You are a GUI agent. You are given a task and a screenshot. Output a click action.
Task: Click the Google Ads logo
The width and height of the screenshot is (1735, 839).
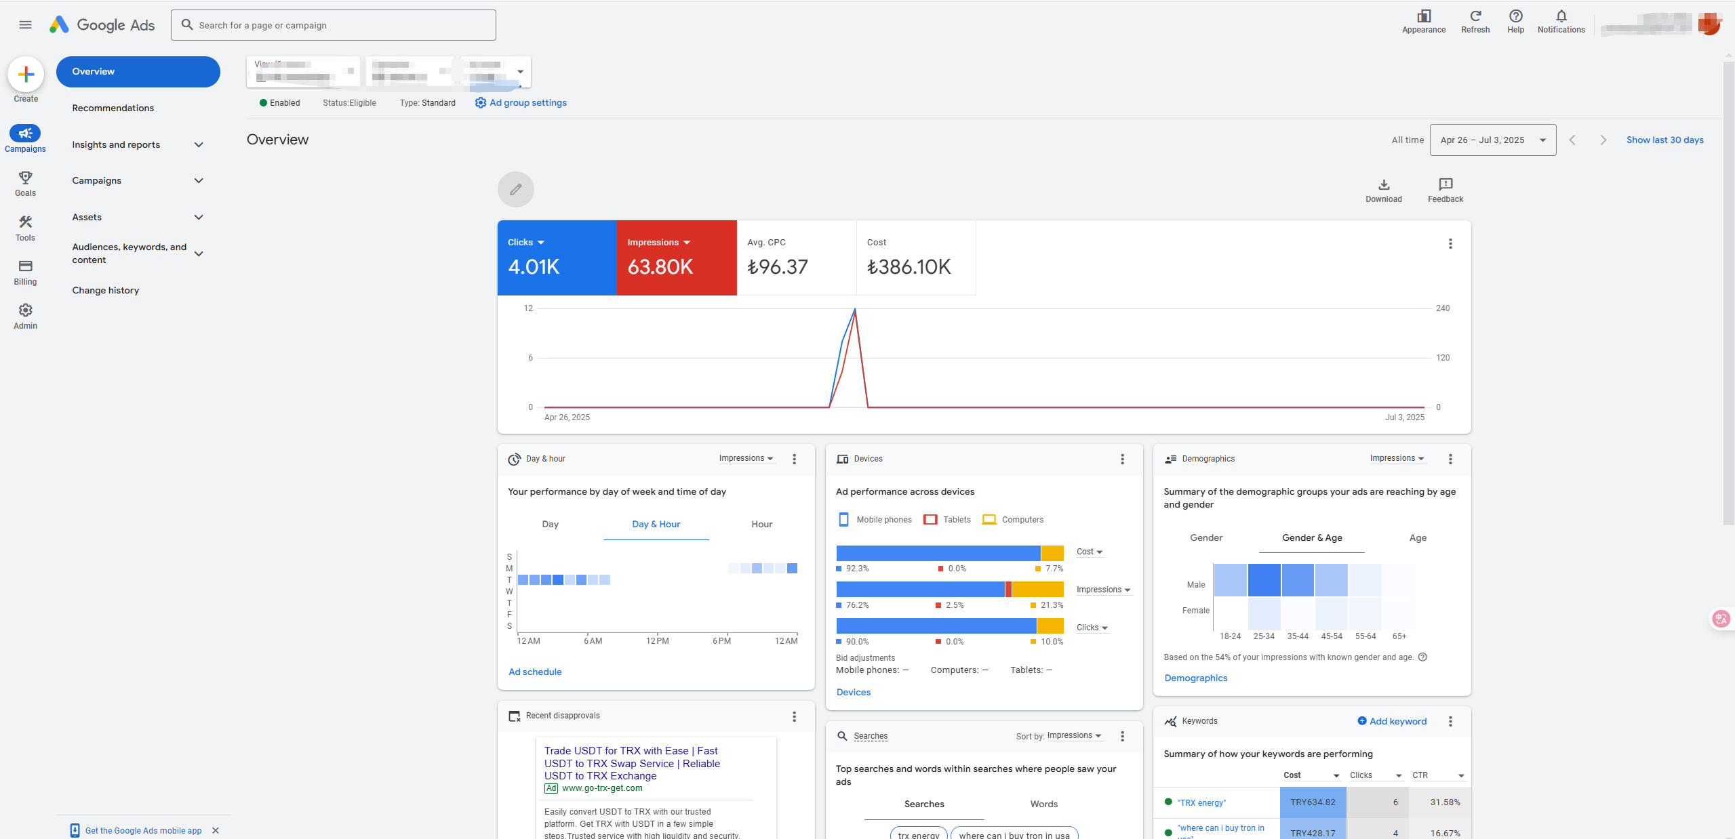pyautogui.click(x=102, y=25)
